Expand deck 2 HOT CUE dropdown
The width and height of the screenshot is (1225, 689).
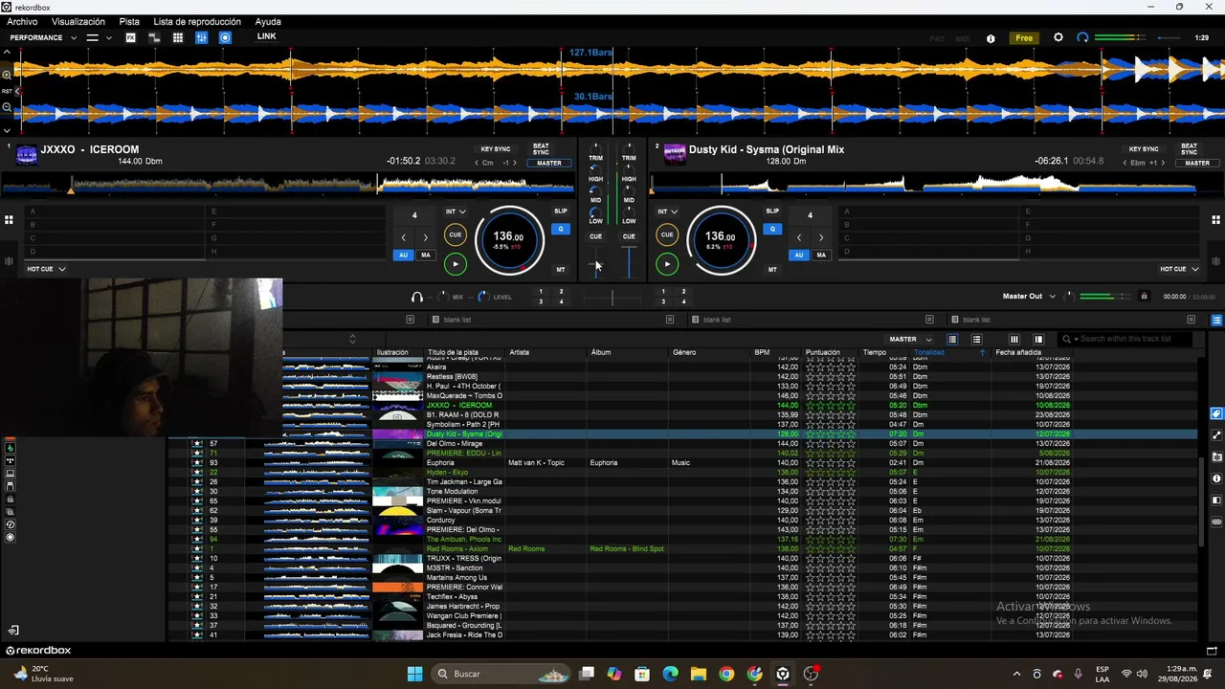pos(1179,269)
